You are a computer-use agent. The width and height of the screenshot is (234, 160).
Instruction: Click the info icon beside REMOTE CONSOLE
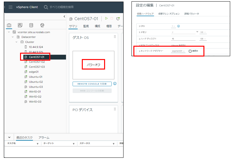115,83
